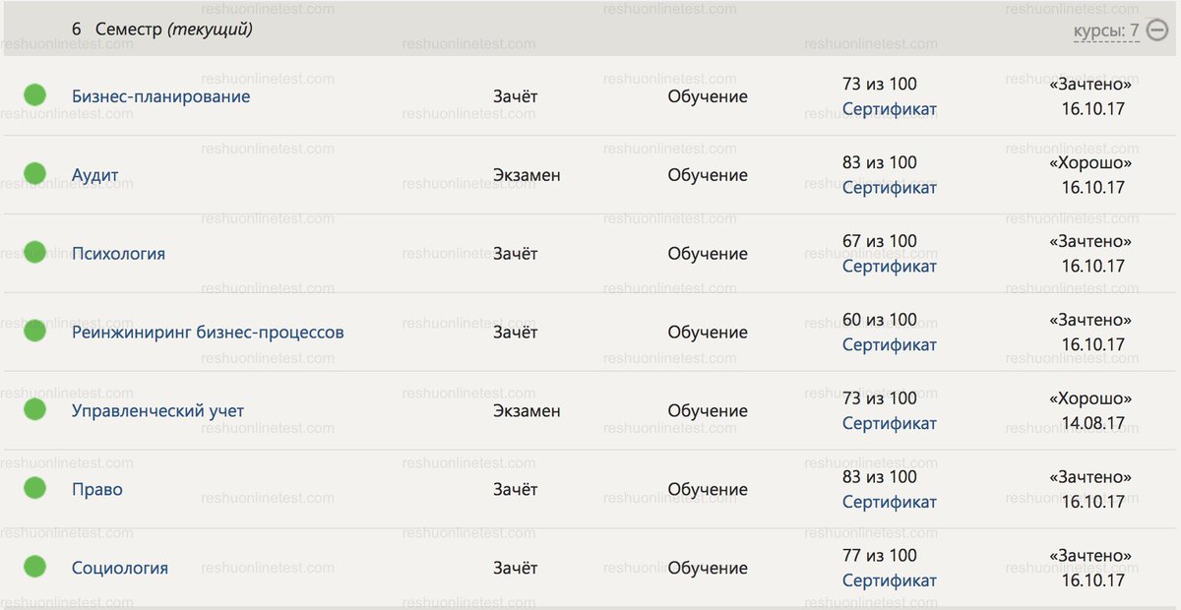The image size is (1181, 610).
Task: Click the green status icon next to Реинжиниринг бизнес-процессов
Action: point(34,331)
